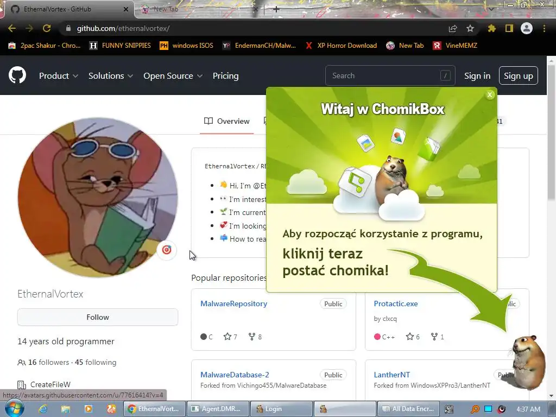
Task: Switch to the New Tab browser tab
Action: tap(199, 9)
